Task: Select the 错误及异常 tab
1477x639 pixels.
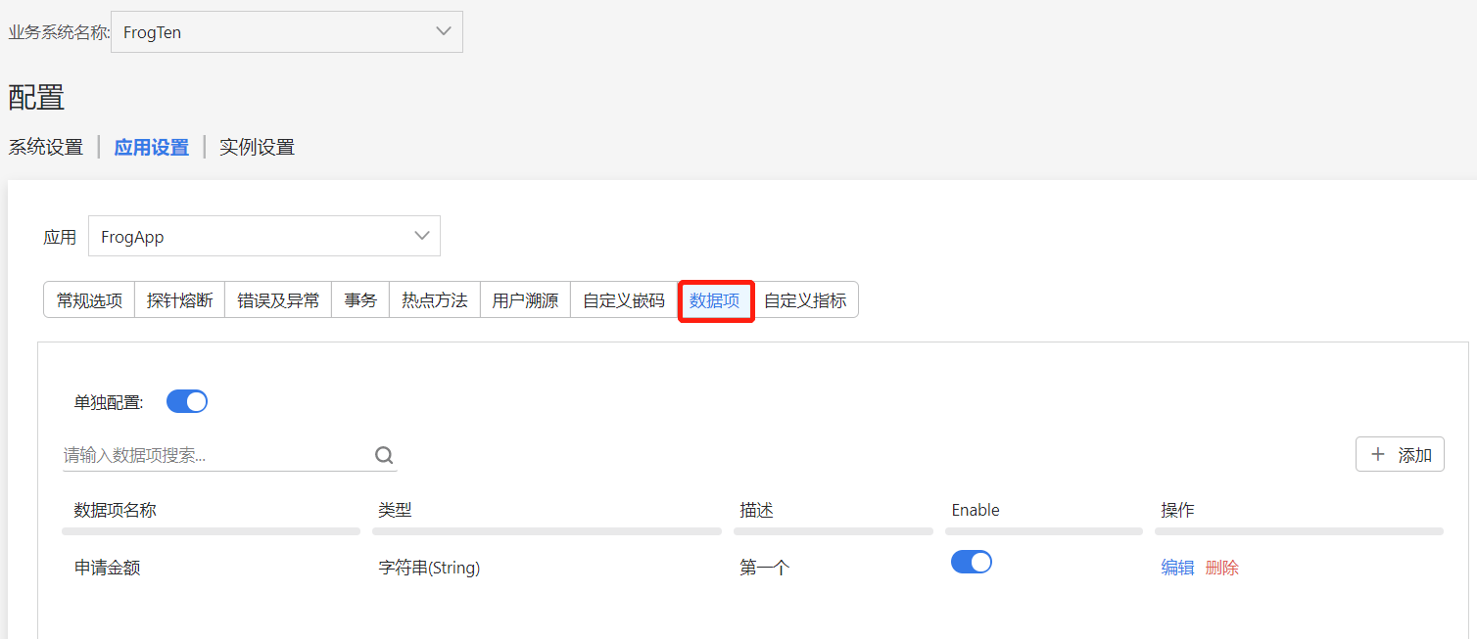Action: coord(278,300)
